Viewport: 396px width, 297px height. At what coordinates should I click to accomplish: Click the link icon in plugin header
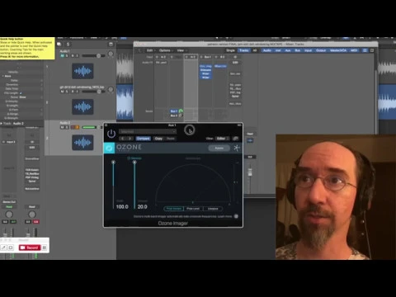236,139
